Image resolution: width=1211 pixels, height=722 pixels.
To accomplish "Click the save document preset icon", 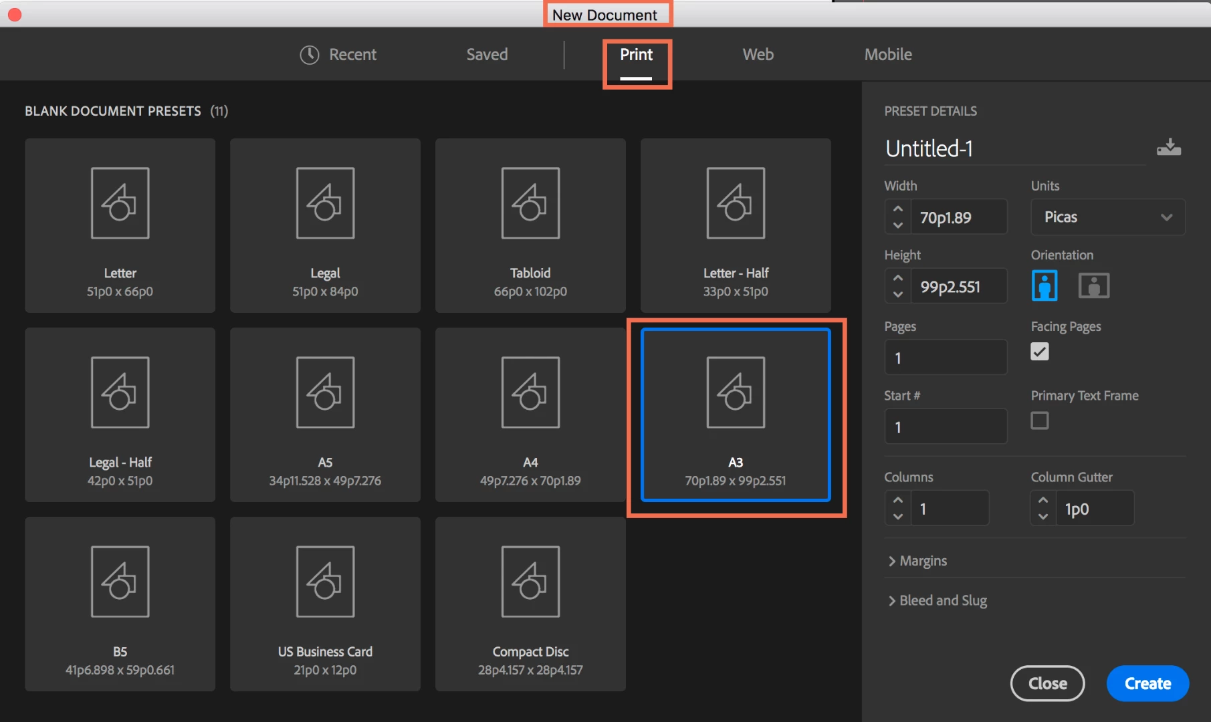I will [x=1169, y=147].
